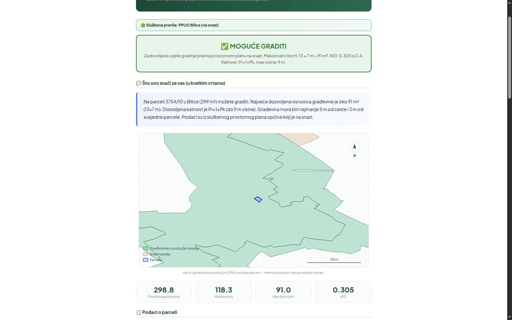512x320 pixels.
Task: Click the map caption starting with Karta
Action: 253,273
